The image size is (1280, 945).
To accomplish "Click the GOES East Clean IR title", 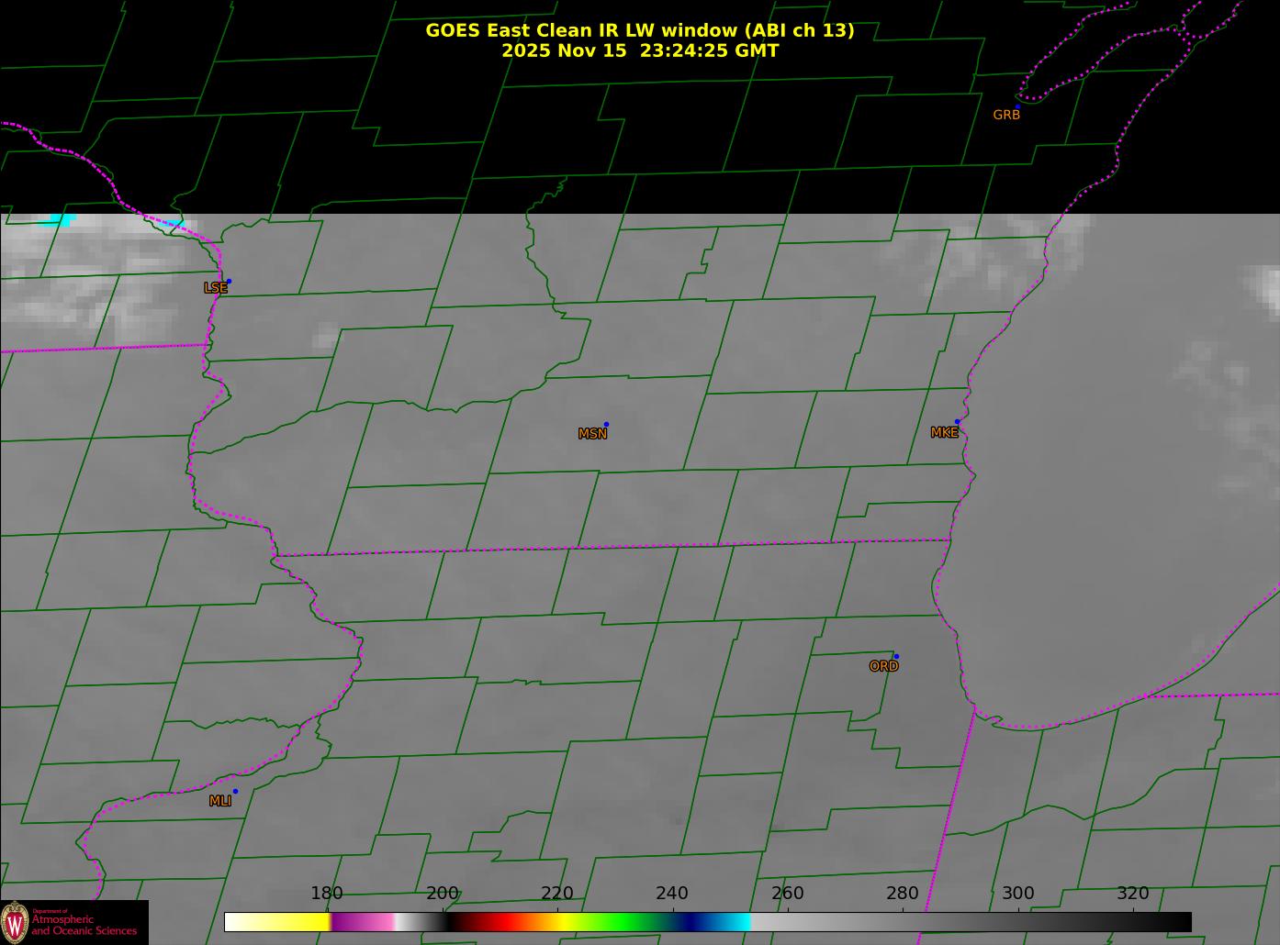I will tap(639, 30).
